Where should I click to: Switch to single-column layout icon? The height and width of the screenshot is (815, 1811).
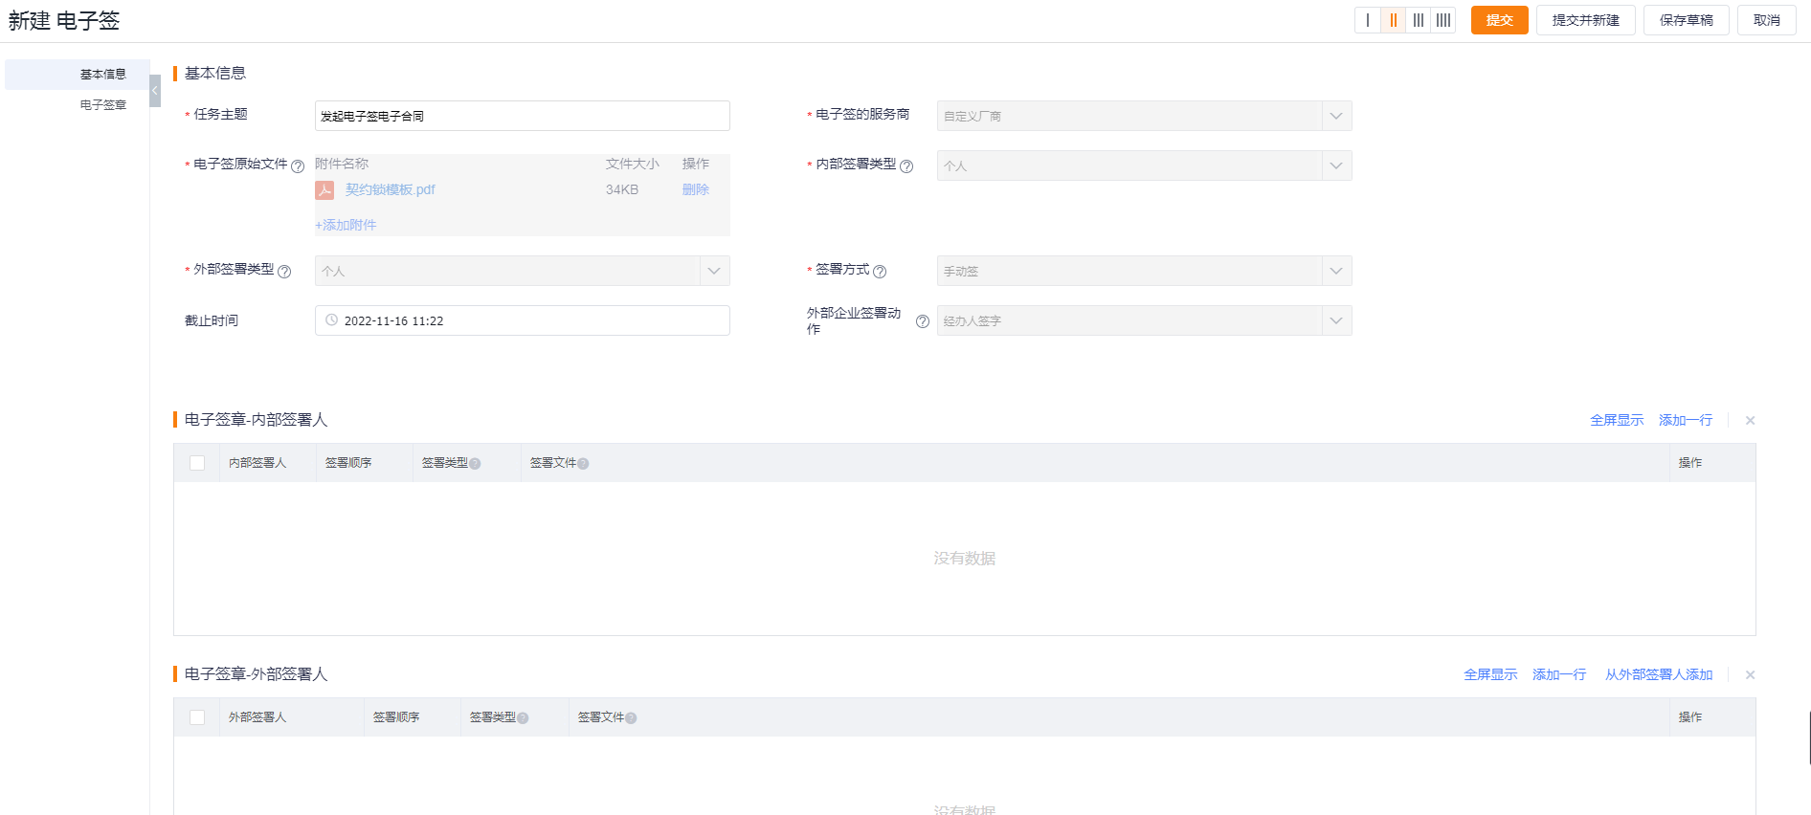1368,20
